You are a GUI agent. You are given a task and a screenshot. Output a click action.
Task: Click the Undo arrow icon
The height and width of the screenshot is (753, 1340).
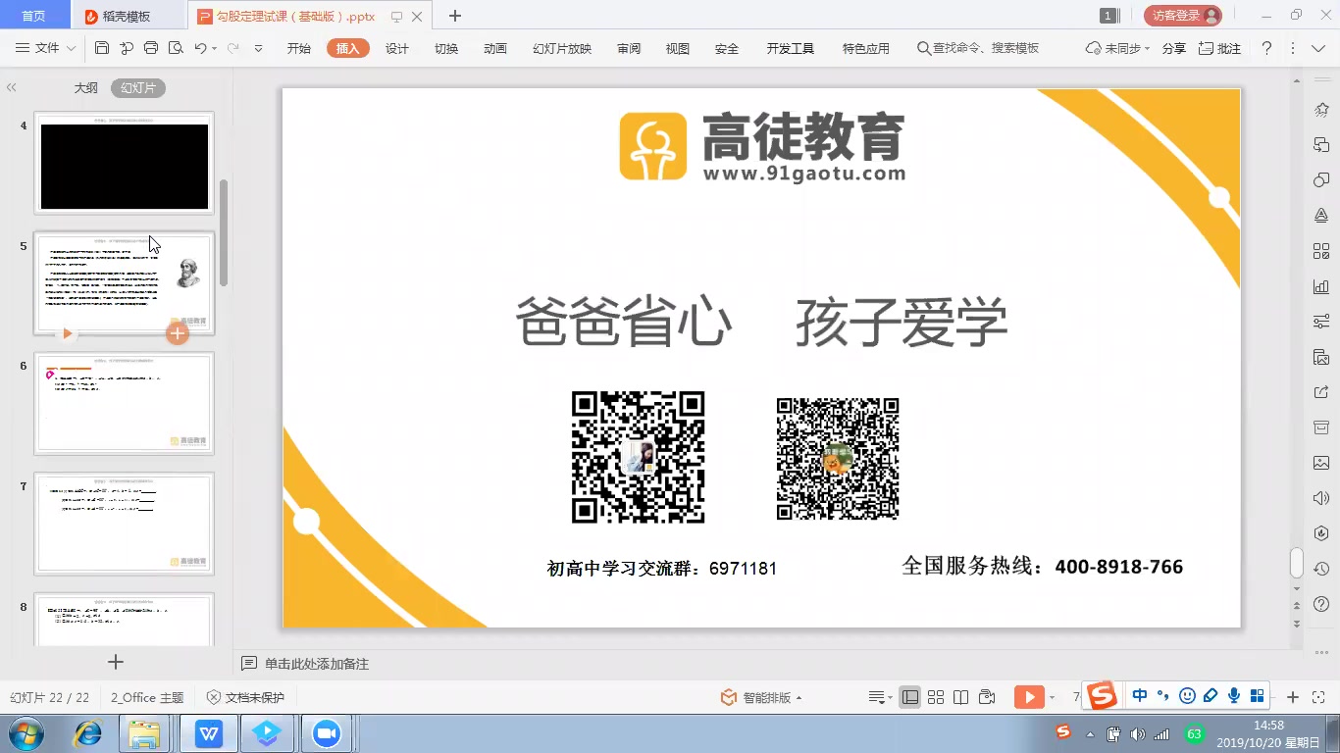click(200, 48)
